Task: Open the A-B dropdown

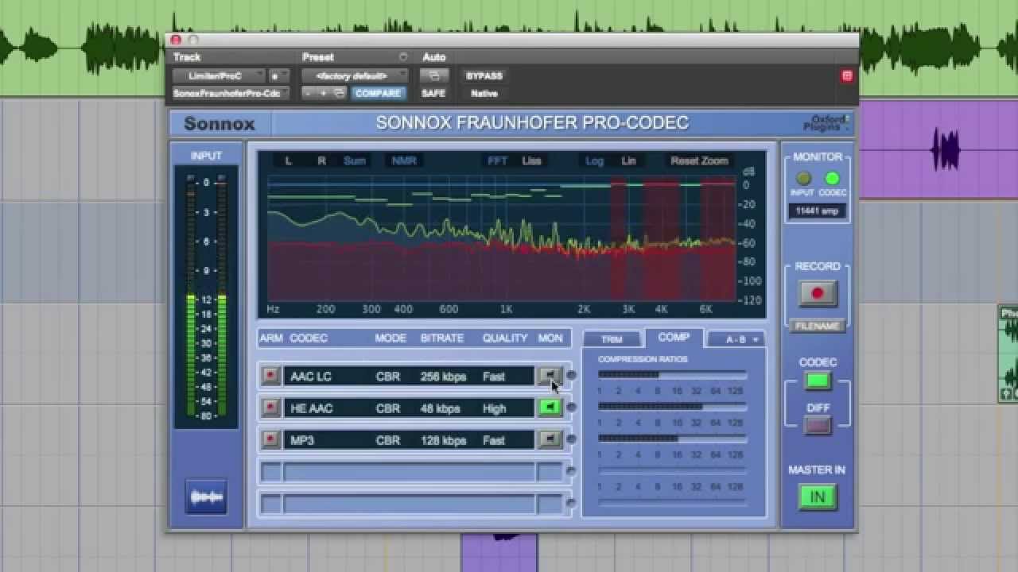Action: pyautogui.click(x=736, y=339)
